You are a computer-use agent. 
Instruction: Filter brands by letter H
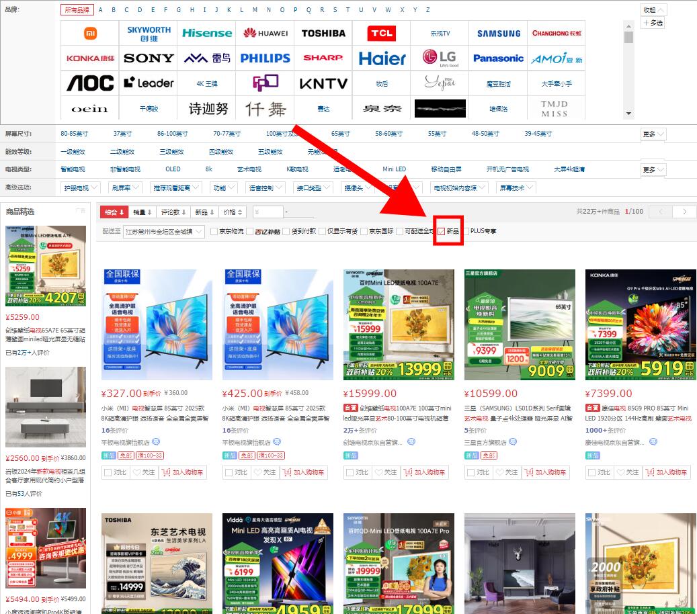(x=192, y=10)
